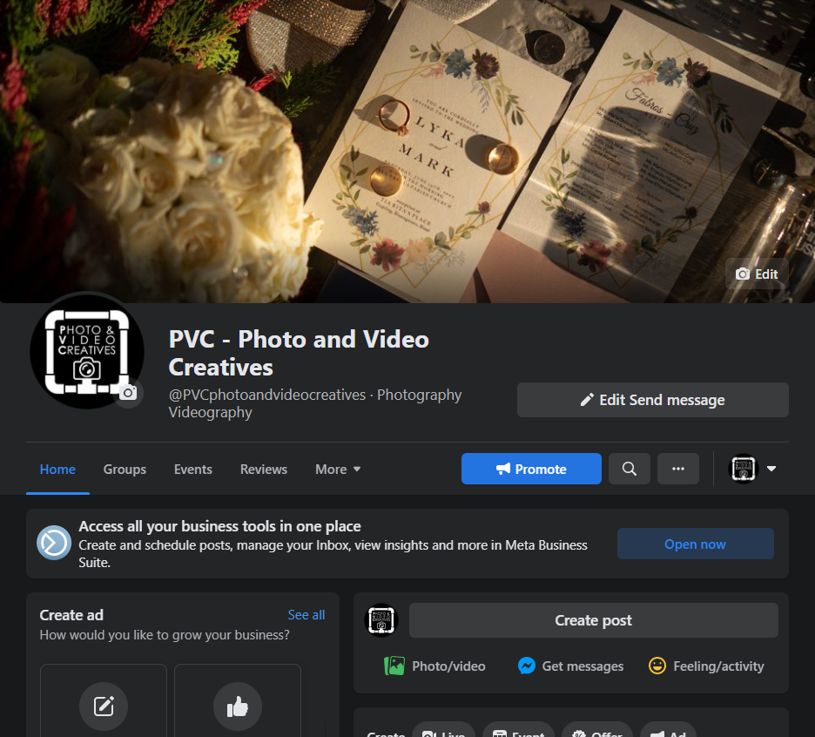Open the PVC page profile picture
This screenshot has height=737, width=815.
click(x=86, y=350)
